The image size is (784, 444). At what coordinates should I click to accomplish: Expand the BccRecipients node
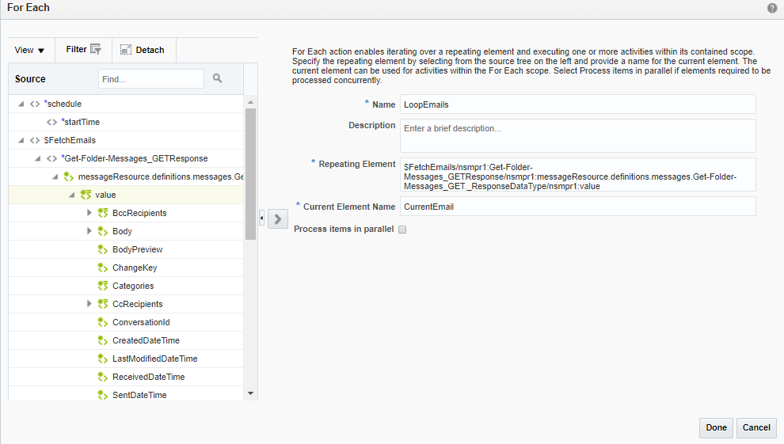click(89, 213)
